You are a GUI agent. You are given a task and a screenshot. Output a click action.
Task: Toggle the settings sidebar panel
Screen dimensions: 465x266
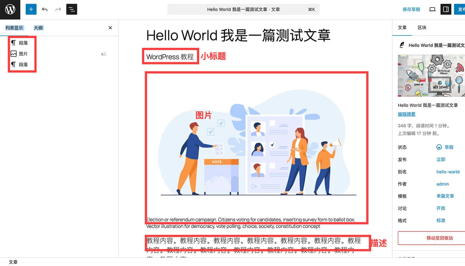[445, 9]
